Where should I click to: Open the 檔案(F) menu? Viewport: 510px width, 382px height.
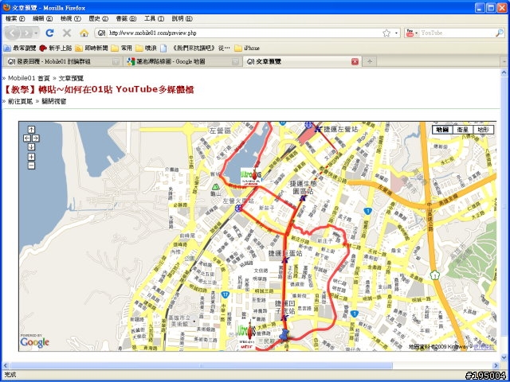click(x=15, y=19)
